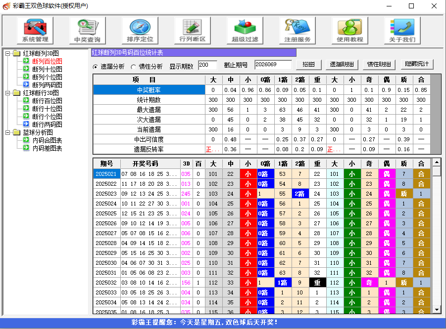Viewport: 446px width, 329px height.
Task: Click the green arrow icon beside 断列个位图
Action: [x=26, y=77]
